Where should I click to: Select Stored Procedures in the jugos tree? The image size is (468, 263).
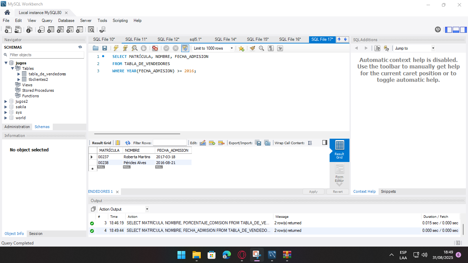pyautogui.click(x=38, y=90)
